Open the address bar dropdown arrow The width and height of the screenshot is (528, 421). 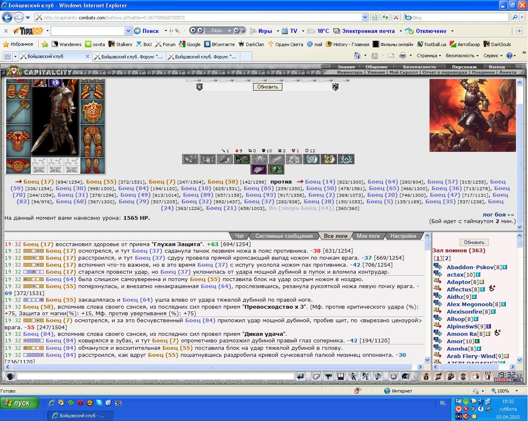[365, 18]
